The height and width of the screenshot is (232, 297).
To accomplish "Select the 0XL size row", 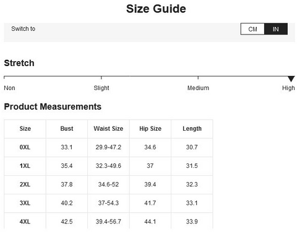I will click(108, 147).
